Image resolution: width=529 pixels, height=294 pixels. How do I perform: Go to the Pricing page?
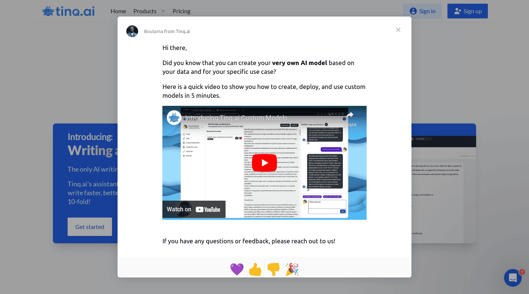[x=181, y=11]
